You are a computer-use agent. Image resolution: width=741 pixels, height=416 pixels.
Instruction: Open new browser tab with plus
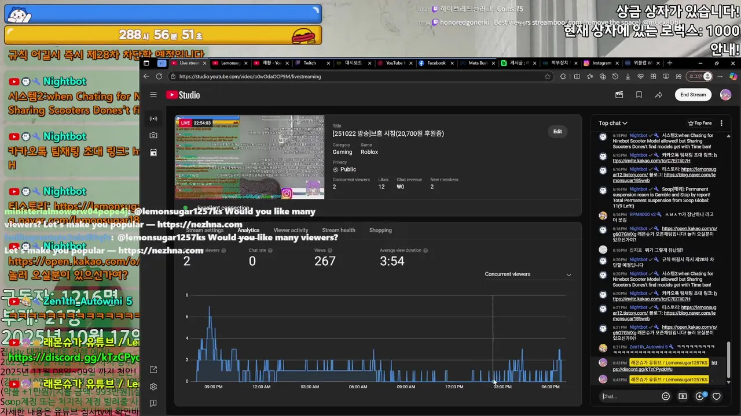[x=670, y=63]
